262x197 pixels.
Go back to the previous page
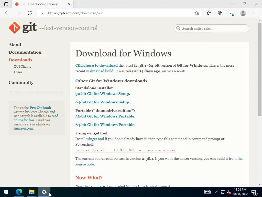click(x=7, y=13)
